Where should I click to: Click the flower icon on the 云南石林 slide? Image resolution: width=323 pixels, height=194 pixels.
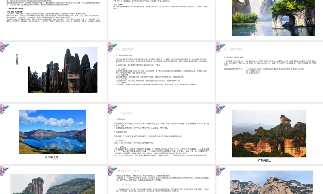pyautogui.click(x=4, y=47)
